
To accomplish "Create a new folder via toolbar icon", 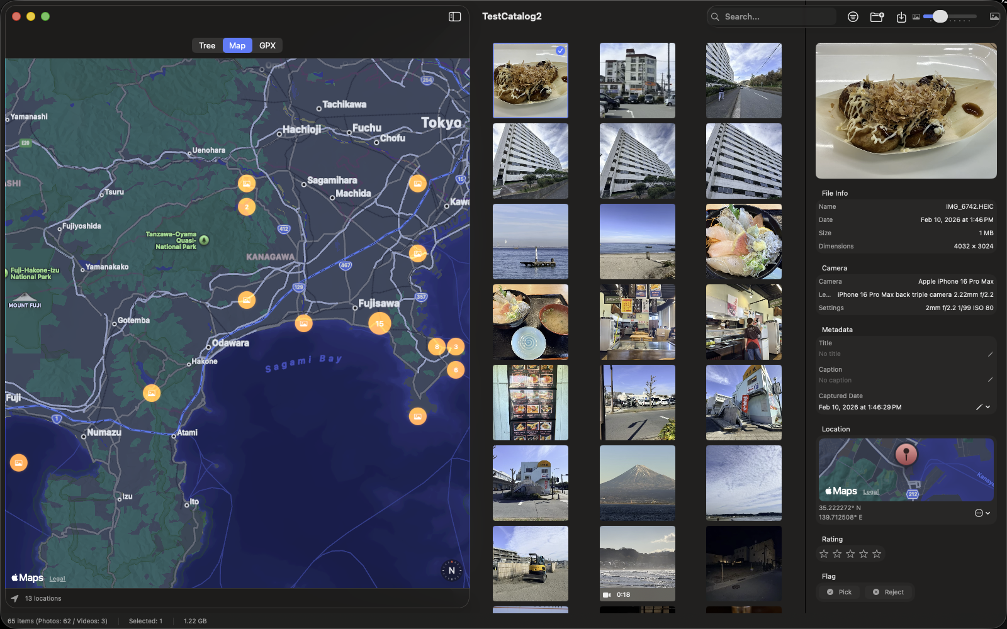I will pyautogui.click(x=877, y=17).
